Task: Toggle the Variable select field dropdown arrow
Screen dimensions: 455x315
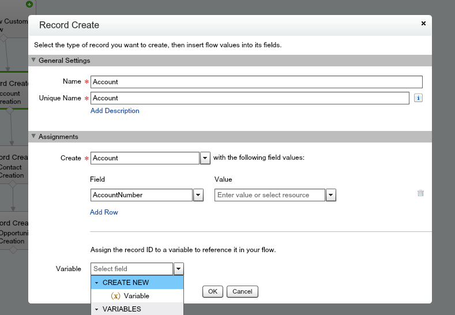Action: 179,269
